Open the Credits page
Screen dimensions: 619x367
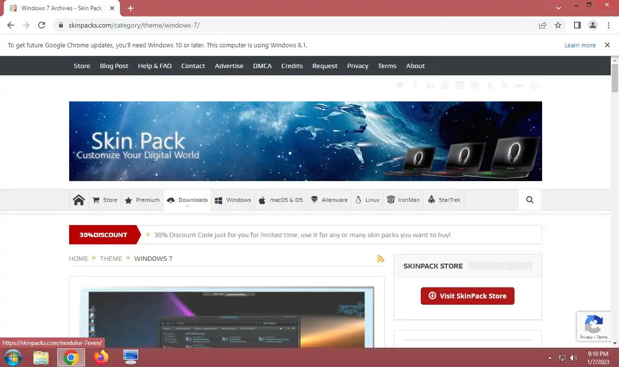pos(292,66)
